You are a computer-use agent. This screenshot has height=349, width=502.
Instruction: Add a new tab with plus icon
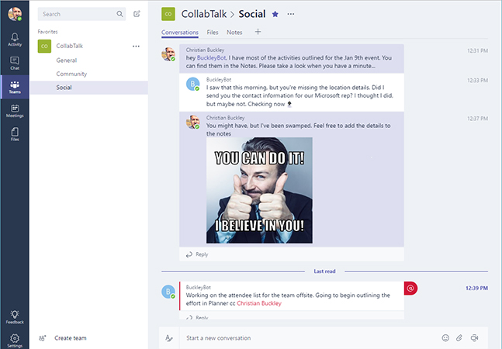258,32
